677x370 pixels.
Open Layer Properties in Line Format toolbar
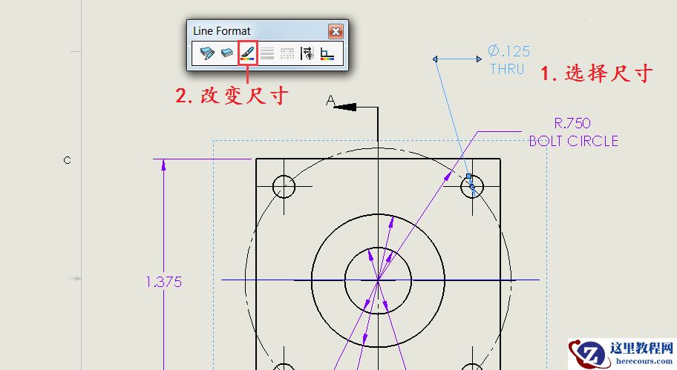[x=207, y=53]
